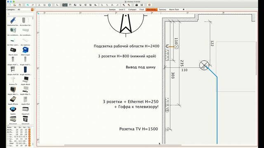Switch to the Замеры level tab
This screenshot has width=264, height=148.
point(112,9)
